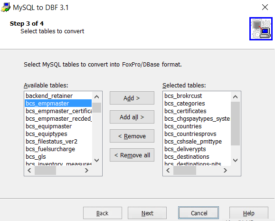The width and height of the screenshot is (275, 221).
Task: Click the Selected tables vertical scrollbar thumb
Action: pos(236,124)
